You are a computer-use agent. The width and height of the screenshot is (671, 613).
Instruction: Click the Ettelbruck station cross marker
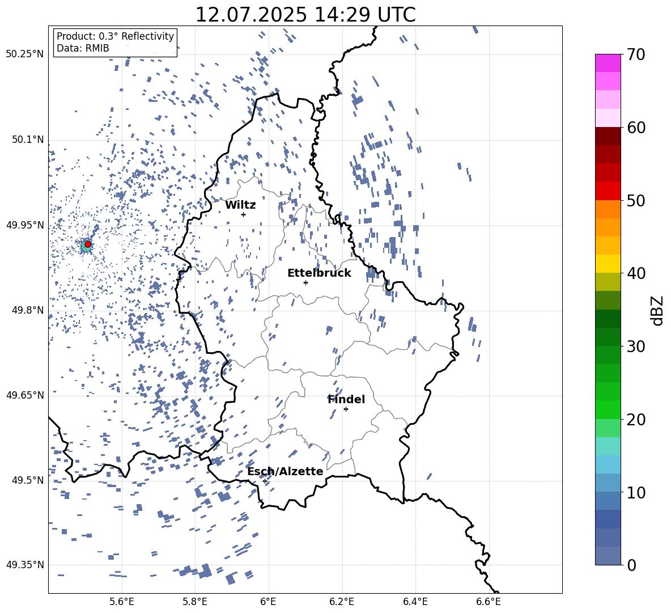[x=305, y=282]
